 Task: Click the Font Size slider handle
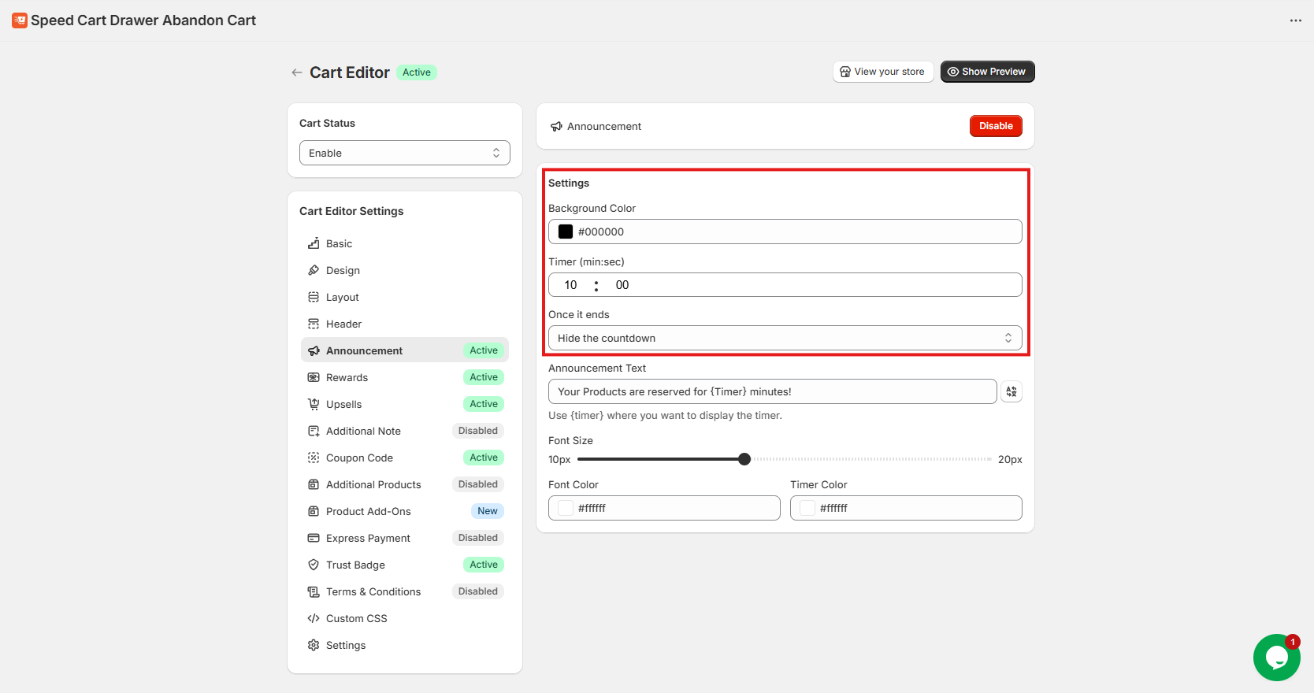(744, 459)
